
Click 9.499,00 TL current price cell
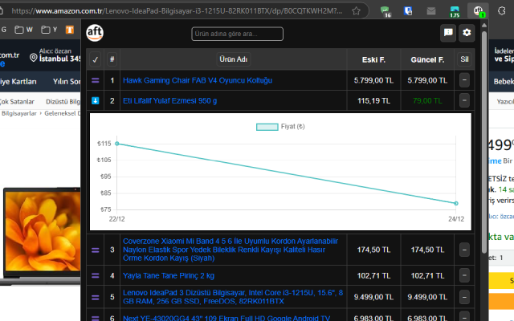tap(427, 298)
